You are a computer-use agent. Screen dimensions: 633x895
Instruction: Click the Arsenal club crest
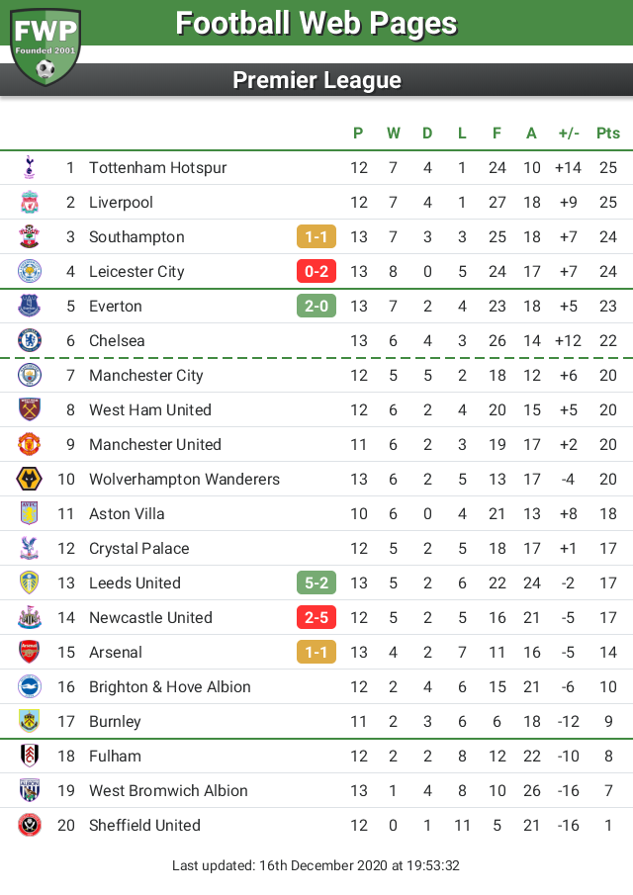[29, 652]
